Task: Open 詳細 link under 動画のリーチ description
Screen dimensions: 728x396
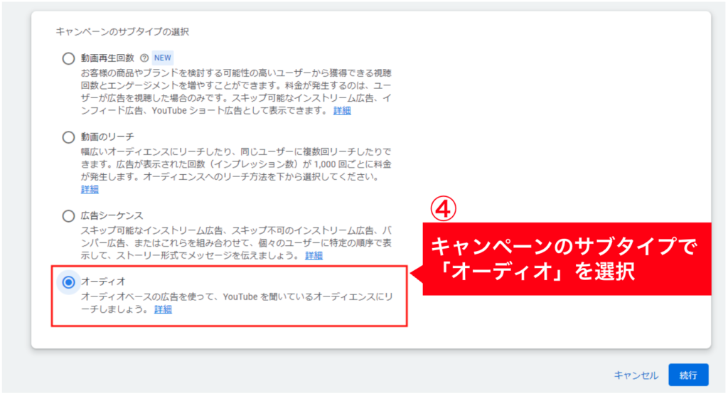Action: pyautogui.click(x=90, y=189)
